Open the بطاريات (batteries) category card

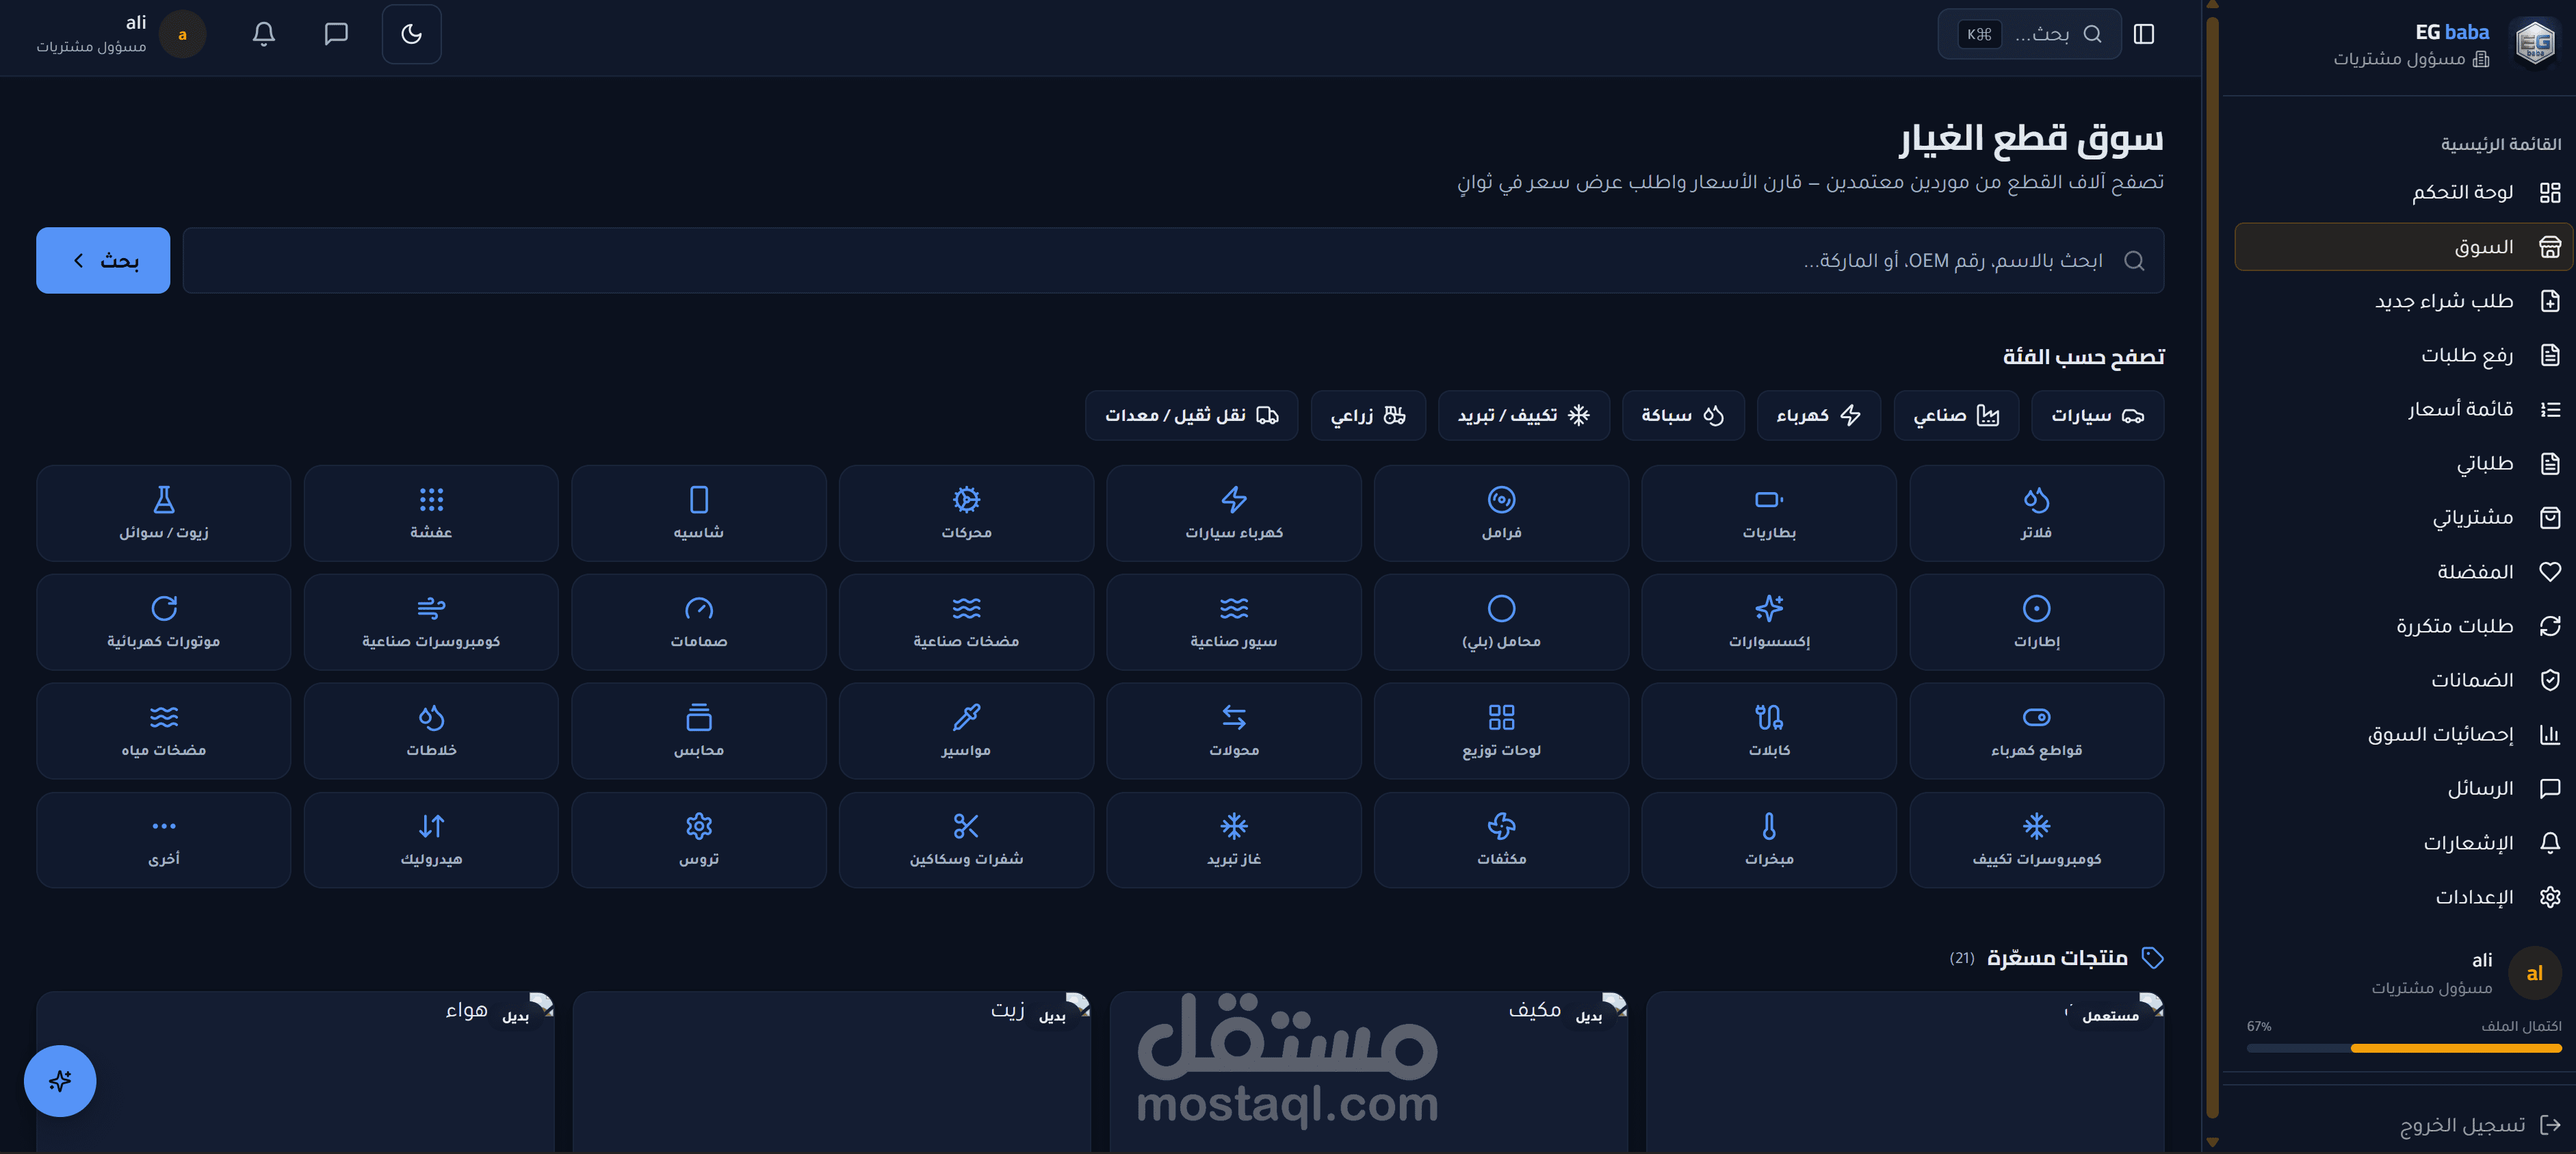tap(1768, 513)
